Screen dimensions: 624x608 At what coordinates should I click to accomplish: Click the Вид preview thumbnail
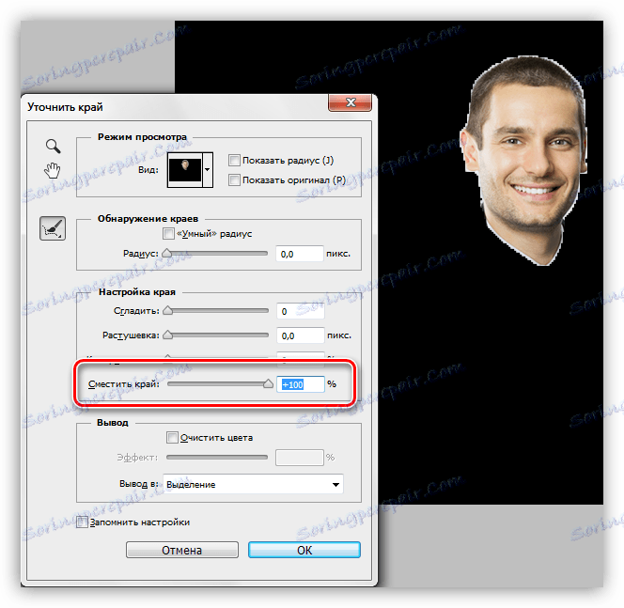click(x=185, y=169)
